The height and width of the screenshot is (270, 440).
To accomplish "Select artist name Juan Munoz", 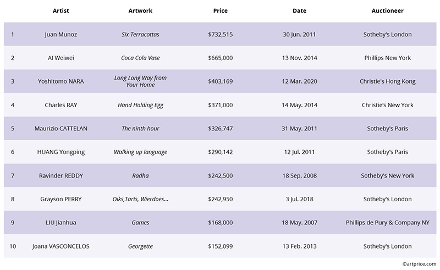I will tap(61, 34).
